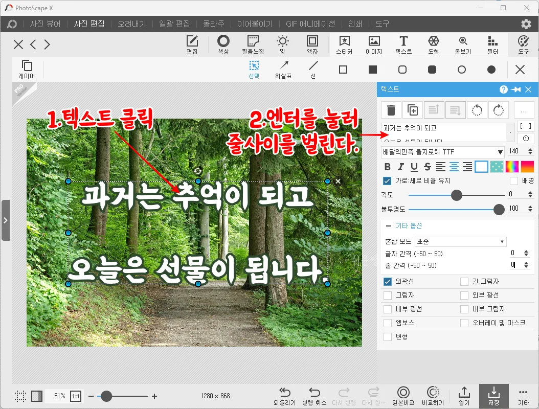Click the 레이어 (Layers) icon
The width and height of the screenshot is (539, 409).
pos(27,69)
